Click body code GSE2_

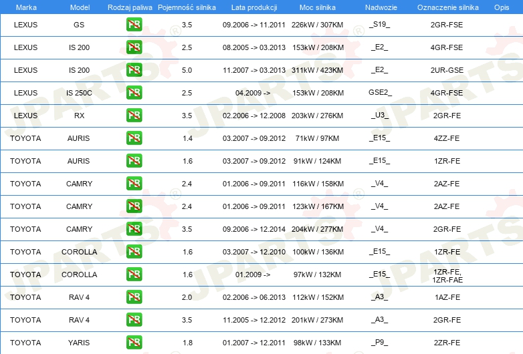click(381, 92)
